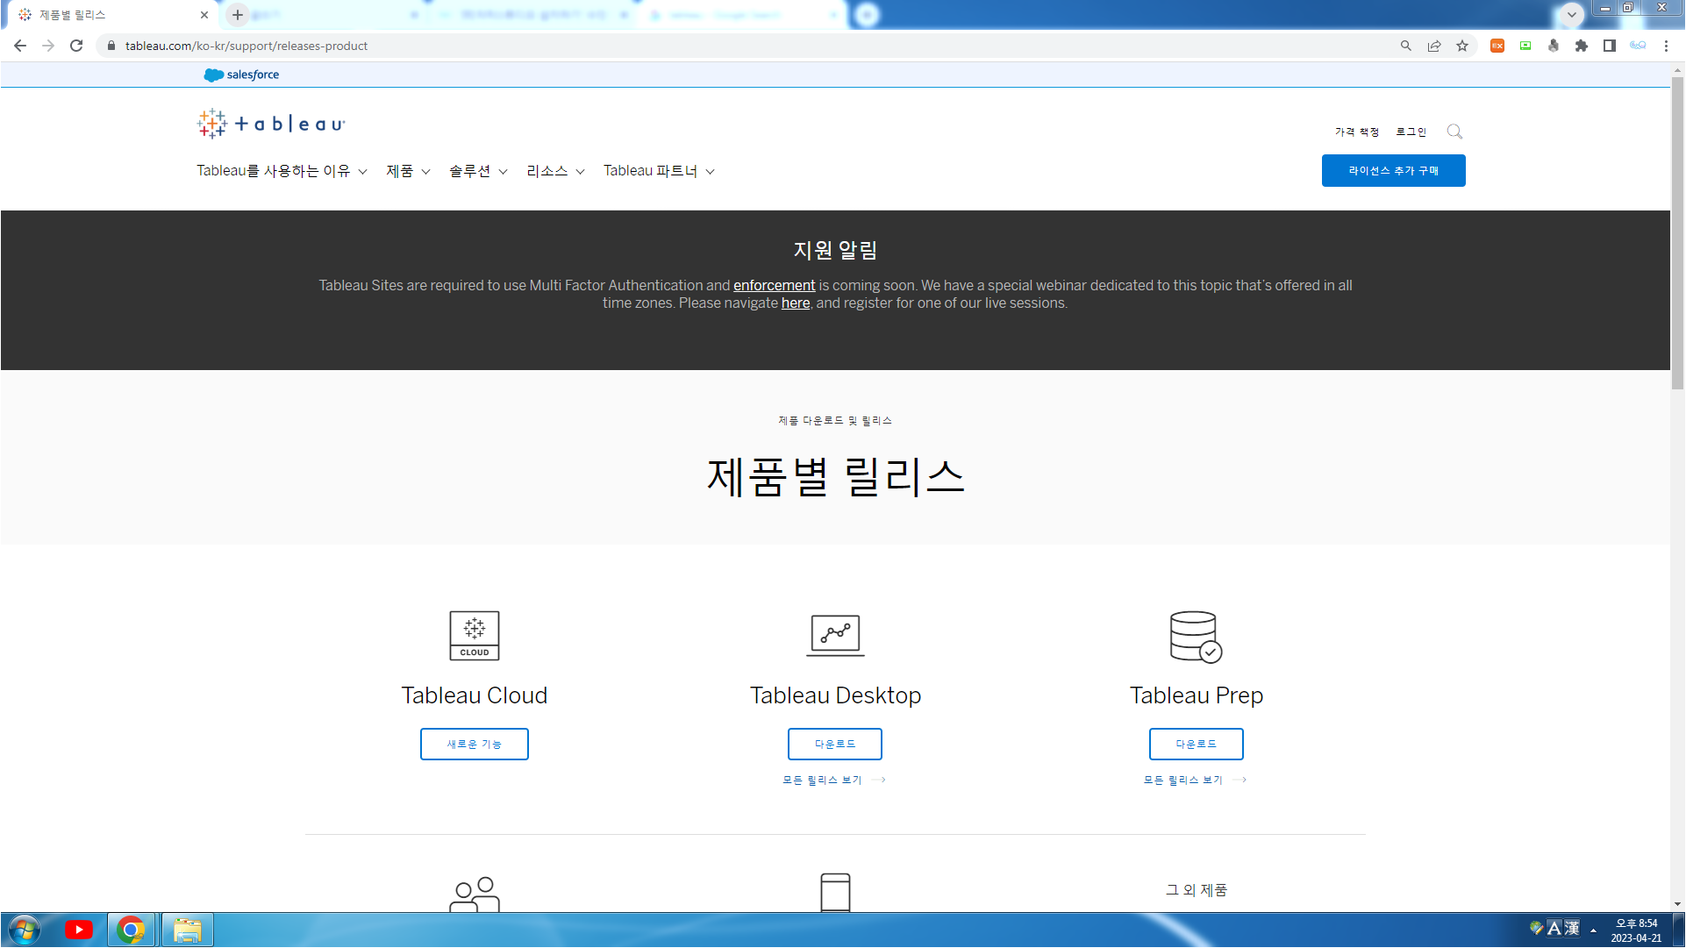1686x948 pixels.
Task: Expand the 제품 dropdown menu
Action: point(408,171)
